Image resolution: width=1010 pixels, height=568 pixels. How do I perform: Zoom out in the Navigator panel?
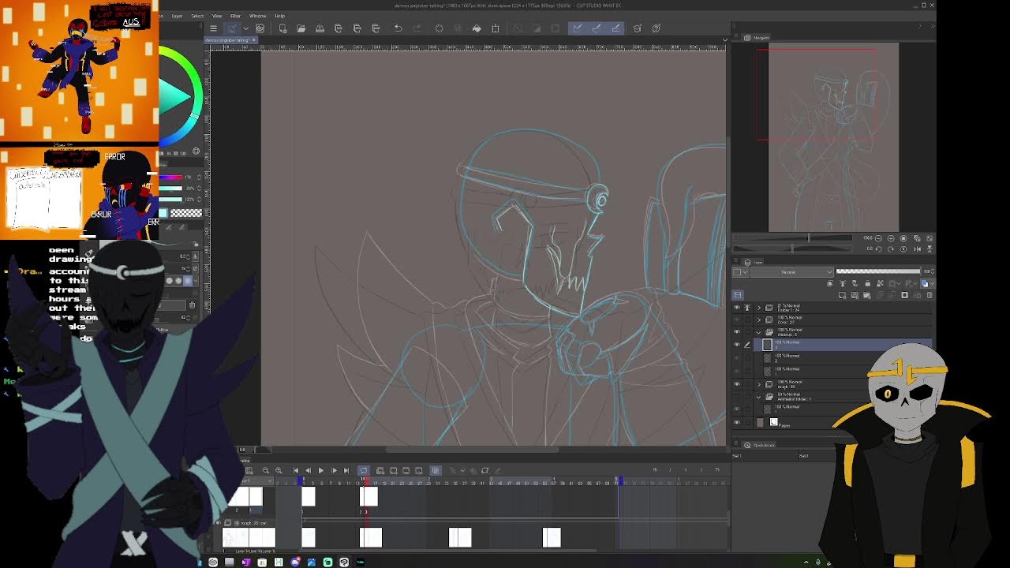click(x=878, y=238)
